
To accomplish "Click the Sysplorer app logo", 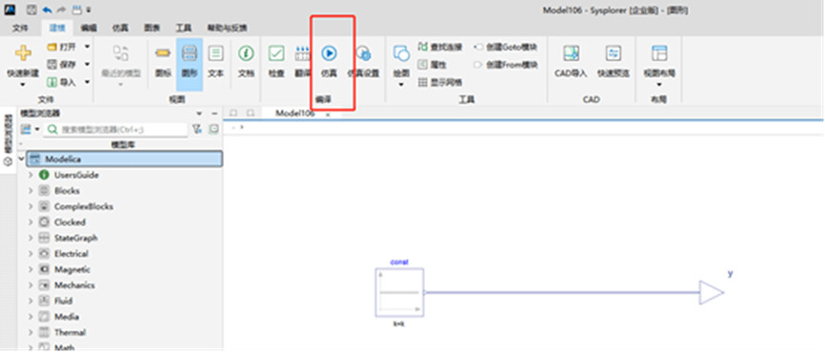I will (x=10, y=10).
